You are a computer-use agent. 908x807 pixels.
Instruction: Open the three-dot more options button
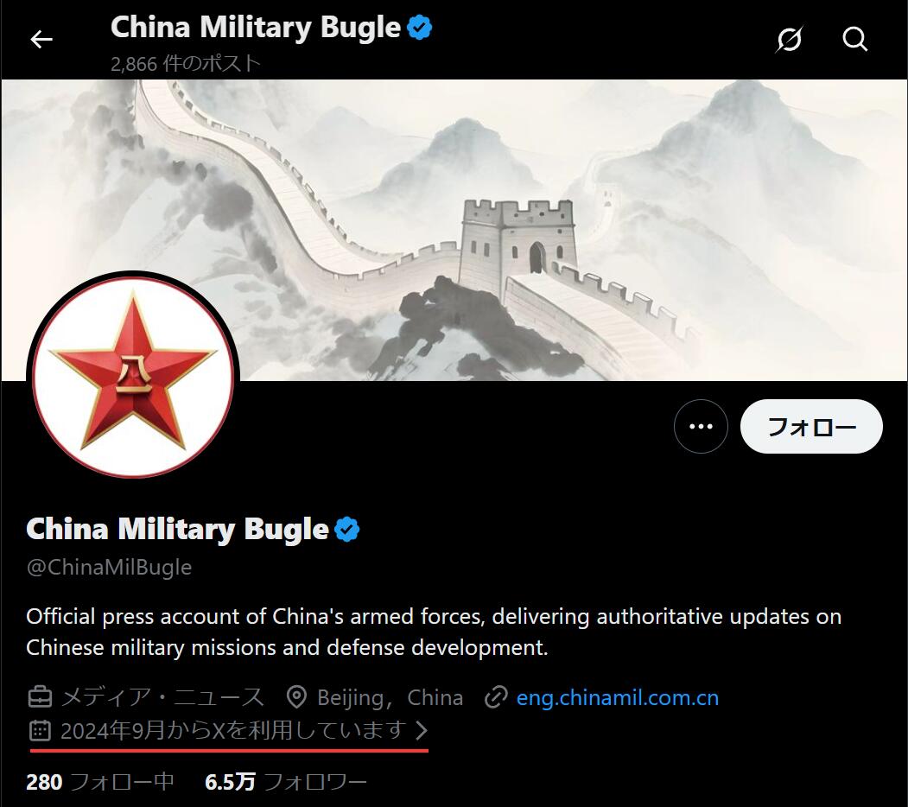point(701,426)
